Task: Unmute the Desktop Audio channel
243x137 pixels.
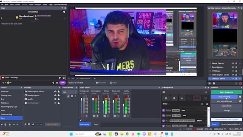Action: (x=83, y=116)
